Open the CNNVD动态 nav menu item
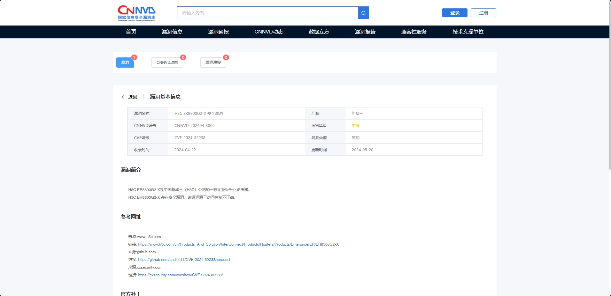The image size is (611, 296). point(269,32)
